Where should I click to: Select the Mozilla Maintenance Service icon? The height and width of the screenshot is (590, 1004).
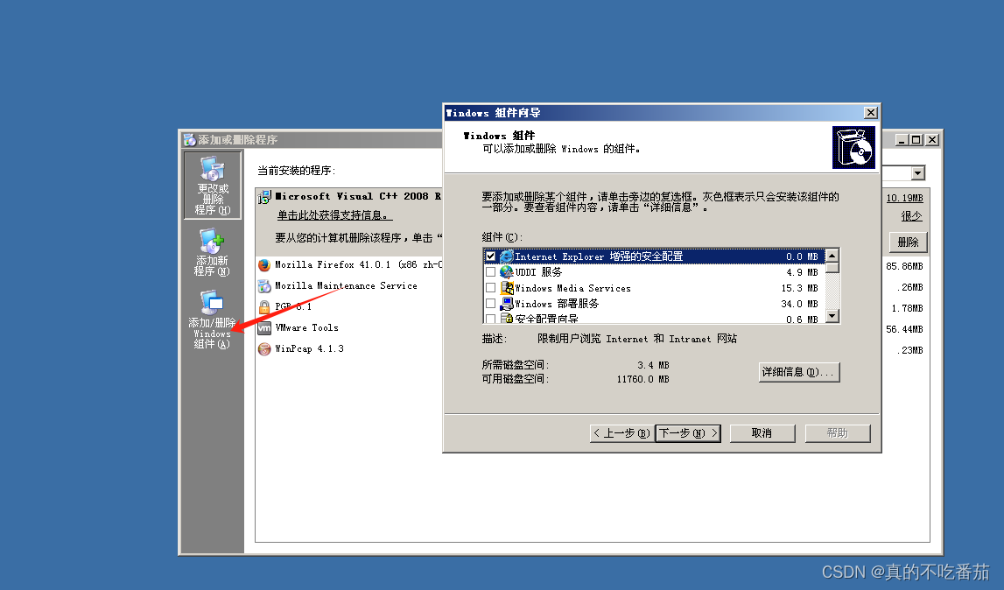263,285
